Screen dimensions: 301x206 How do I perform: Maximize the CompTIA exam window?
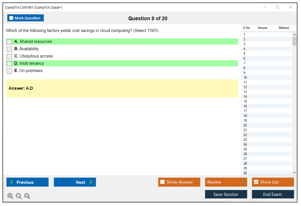(x=277, y=7)
